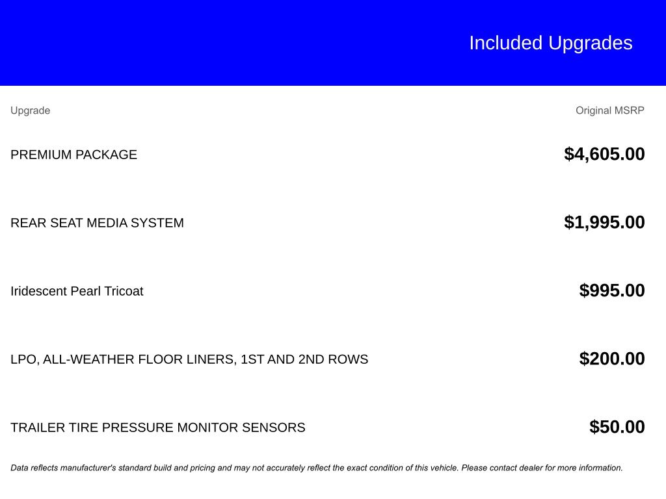666x499 pixels.
Task: Click the $200.00 price value
Action: [x=611, y=359]
